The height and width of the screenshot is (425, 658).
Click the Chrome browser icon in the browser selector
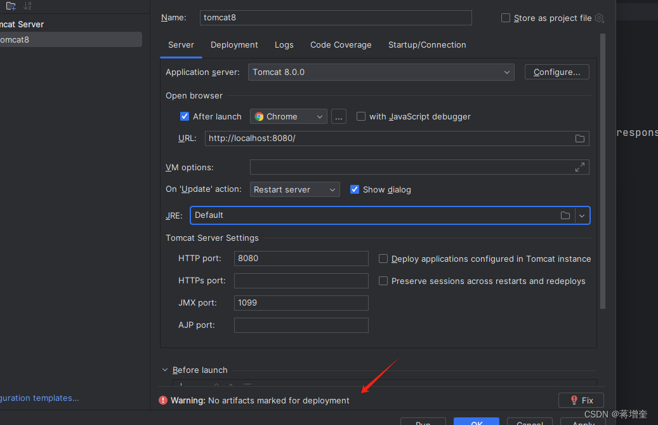[x=259, y=116]
